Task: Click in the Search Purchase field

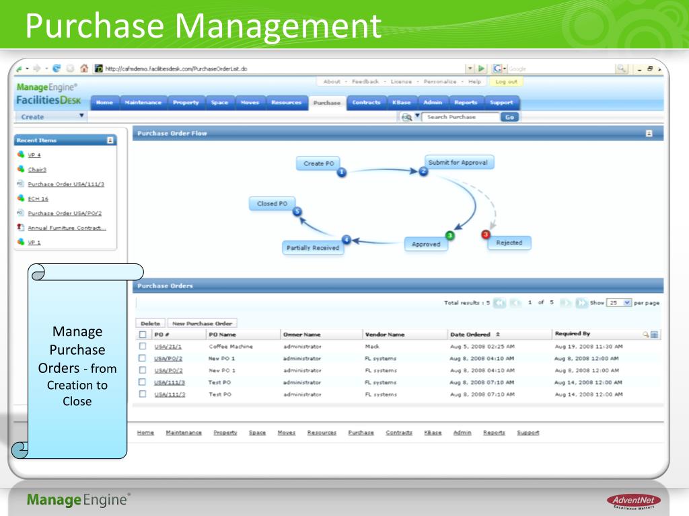Action: pyautogui.click(x=460, y=117)
